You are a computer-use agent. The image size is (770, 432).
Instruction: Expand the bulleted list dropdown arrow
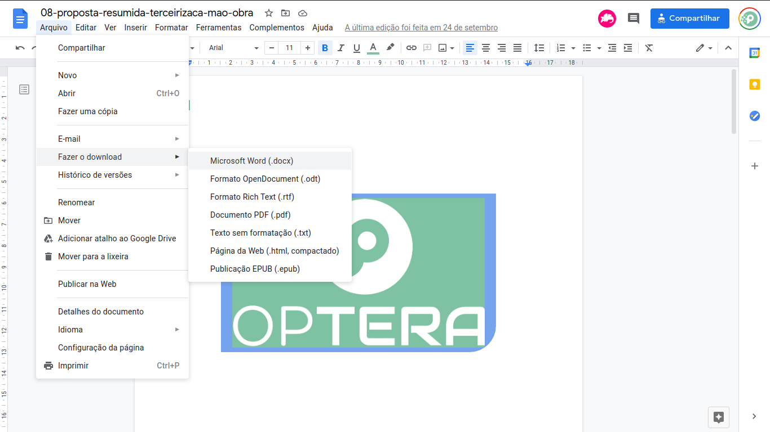pyautogui.click(x=599, y=48)
